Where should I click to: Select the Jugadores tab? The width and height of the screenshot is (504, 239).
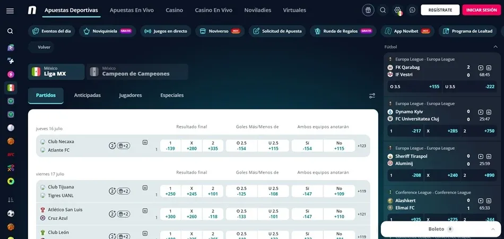(130, 95)
